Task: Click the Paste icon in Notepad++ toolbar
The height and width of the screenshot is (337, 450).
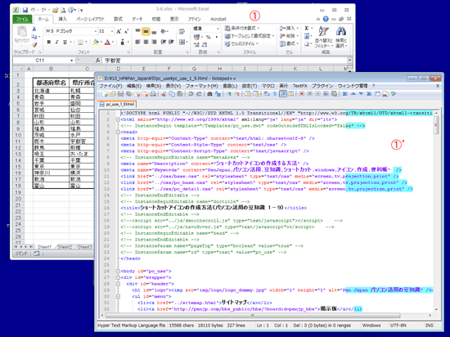Action: pyautogui.click(x=180, y=94)
